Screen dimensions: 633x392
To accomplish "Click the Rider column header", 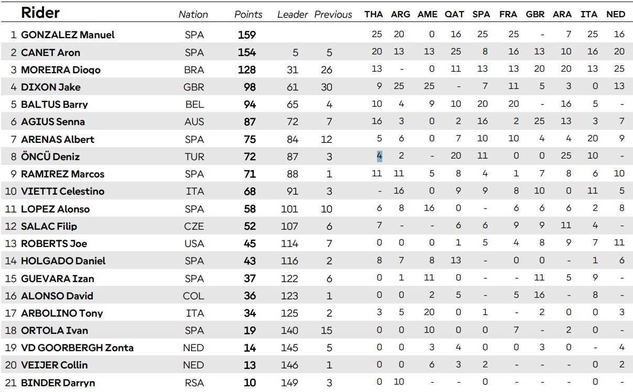I will click(x=40, y=13).
